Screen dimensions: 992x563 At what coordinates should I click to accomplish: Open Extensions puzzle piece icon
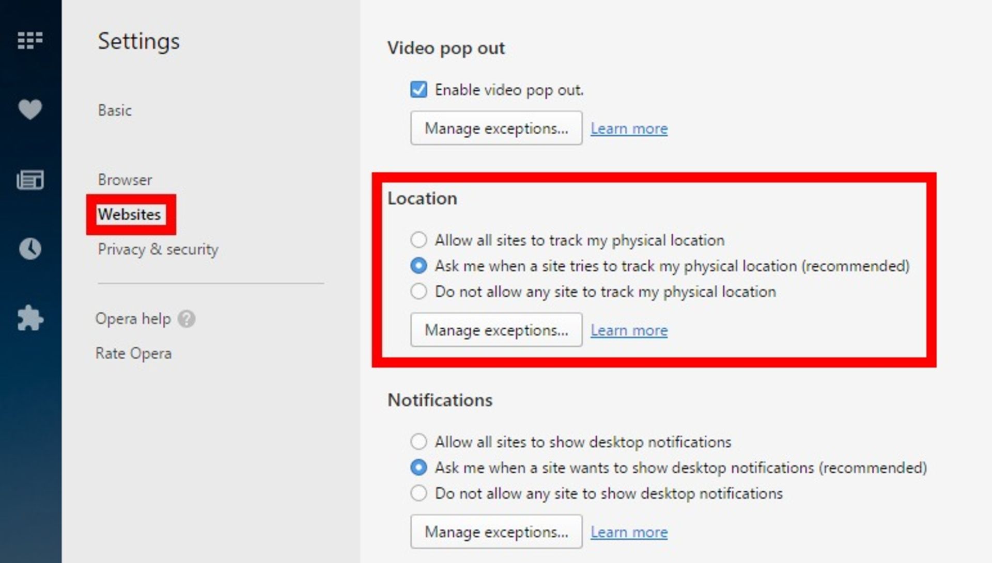(x=30, y=318)
